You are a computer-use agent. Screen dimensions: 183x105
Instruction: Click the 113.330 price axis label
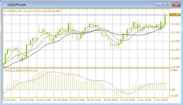pyautogui.click(x=175, y=41)
